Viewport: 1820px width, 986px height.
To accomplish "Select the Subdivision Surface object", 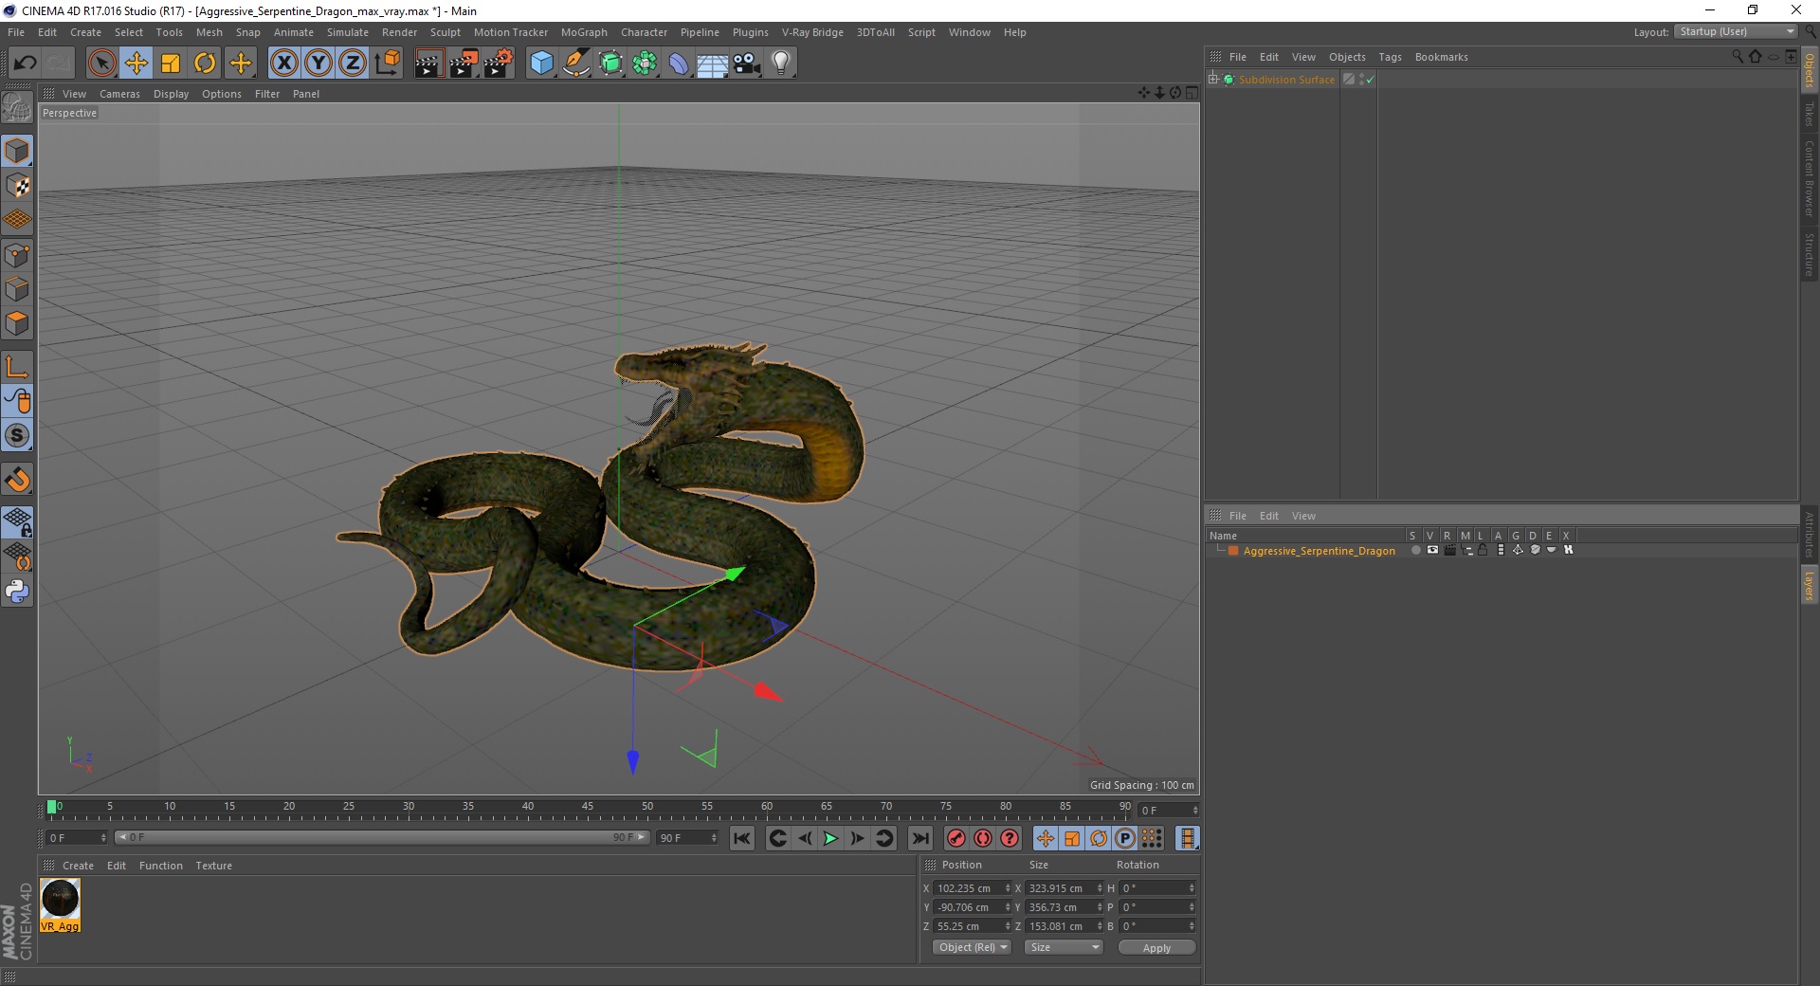I will 1286,80.
